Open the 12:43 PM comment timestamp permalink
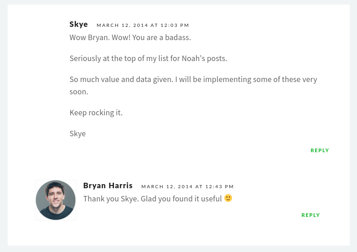The height and width of the screenshot is (252, 357). 187,187
